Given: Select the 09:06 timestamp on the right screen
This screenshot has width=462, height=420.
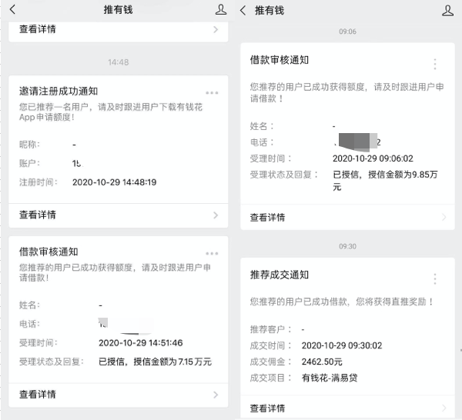Looking at the screenshot, I should coord(347,32).
